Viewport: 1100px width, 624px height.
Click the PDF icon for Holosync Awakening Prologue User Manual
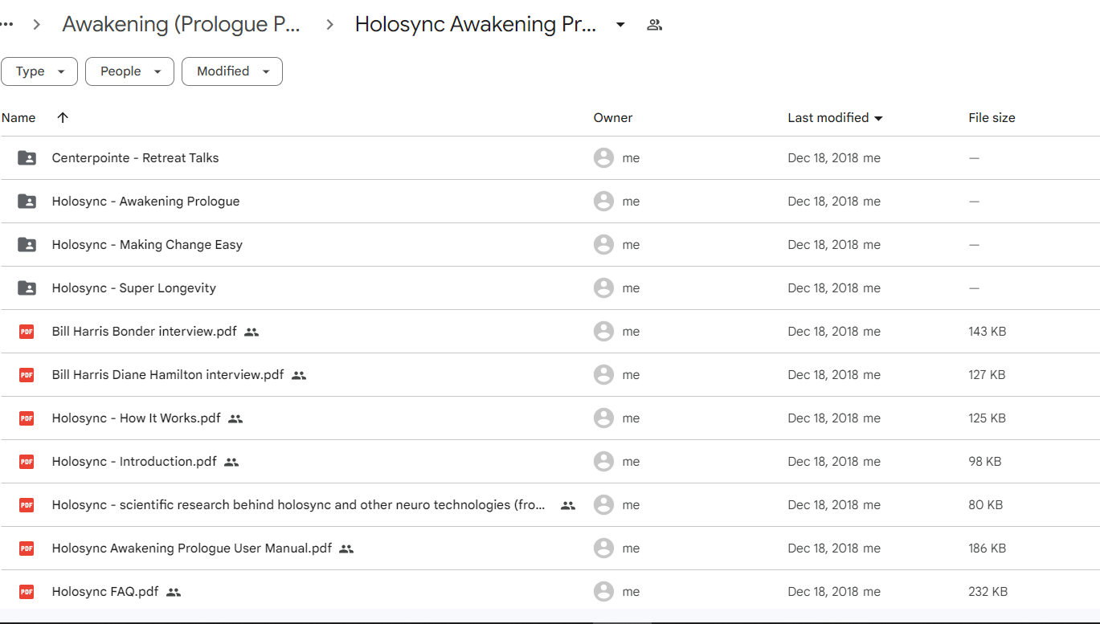pos(27,549)
